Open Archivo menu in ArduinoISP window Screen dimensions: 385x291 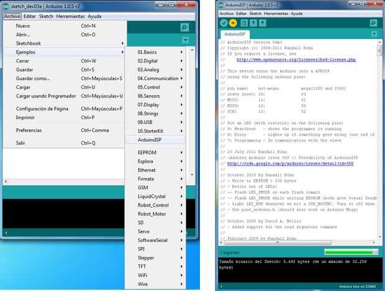[x=227, y=14]
